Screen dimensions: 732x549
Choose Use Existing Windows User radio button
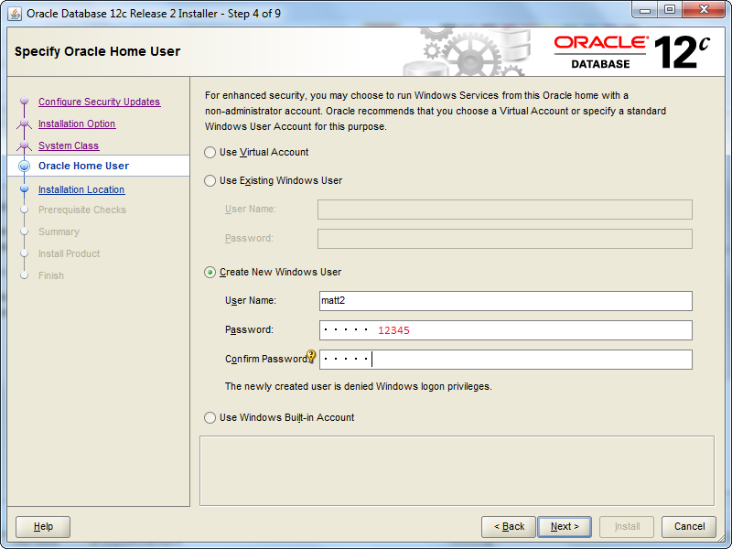click(x=210, y=181)
